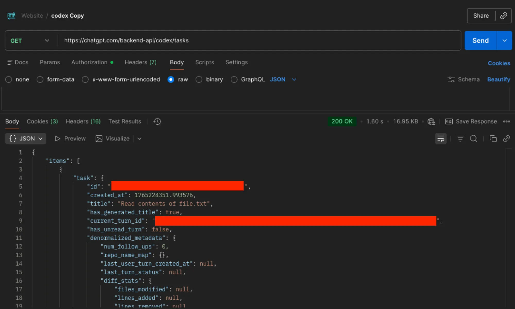Open the response history clock icon
Image resolution: width=515 pixels, height=309 pixels.
point(157,121)
